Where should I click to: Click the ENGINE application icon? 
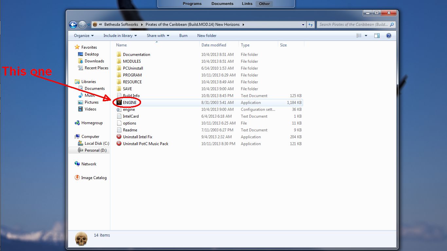pos(119,102)
